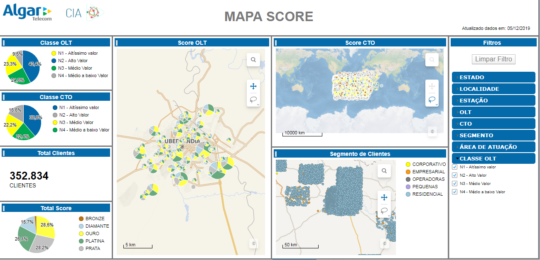Image resolution: width=540 pixels, height=260 pixels.
Task: Activate lasso tool on Score CTO map
Action: coord(432,100)
